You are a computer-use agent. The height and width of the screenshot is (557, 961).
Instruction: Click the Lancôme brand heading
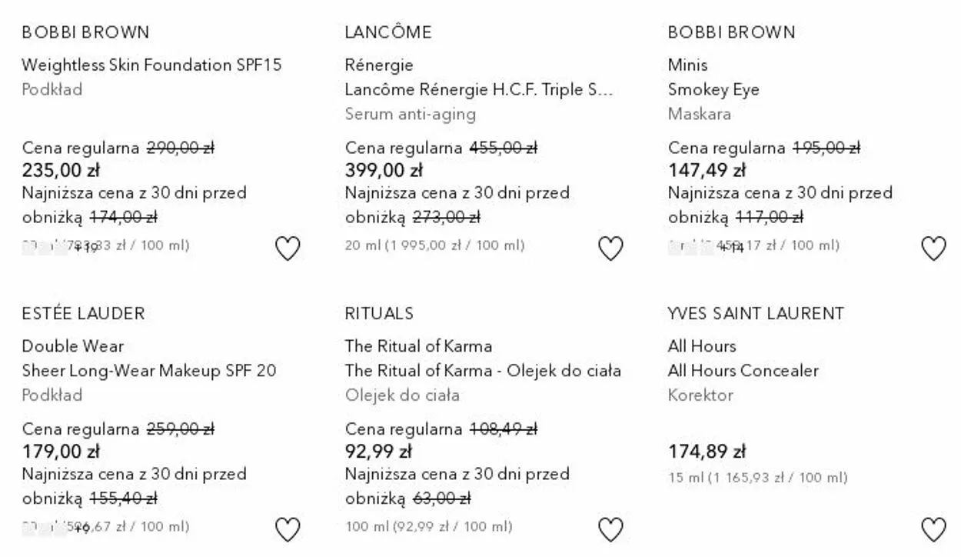(x=388, y=32)
